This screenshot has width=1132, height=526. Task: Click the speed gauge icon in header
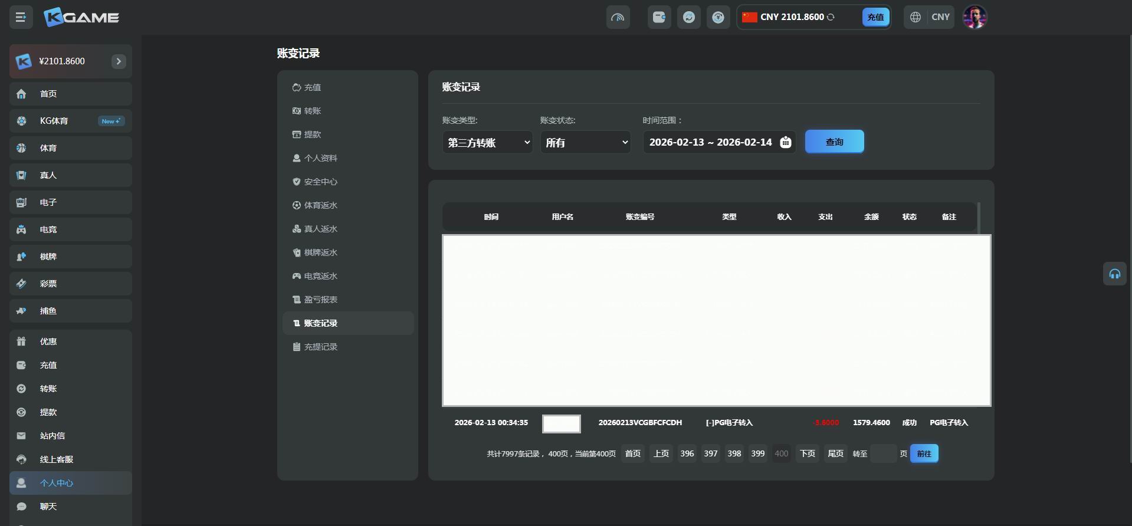[x=618, y=17]
